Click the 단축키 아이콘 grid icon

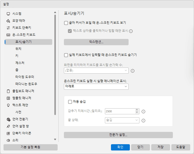click(8, 133)
